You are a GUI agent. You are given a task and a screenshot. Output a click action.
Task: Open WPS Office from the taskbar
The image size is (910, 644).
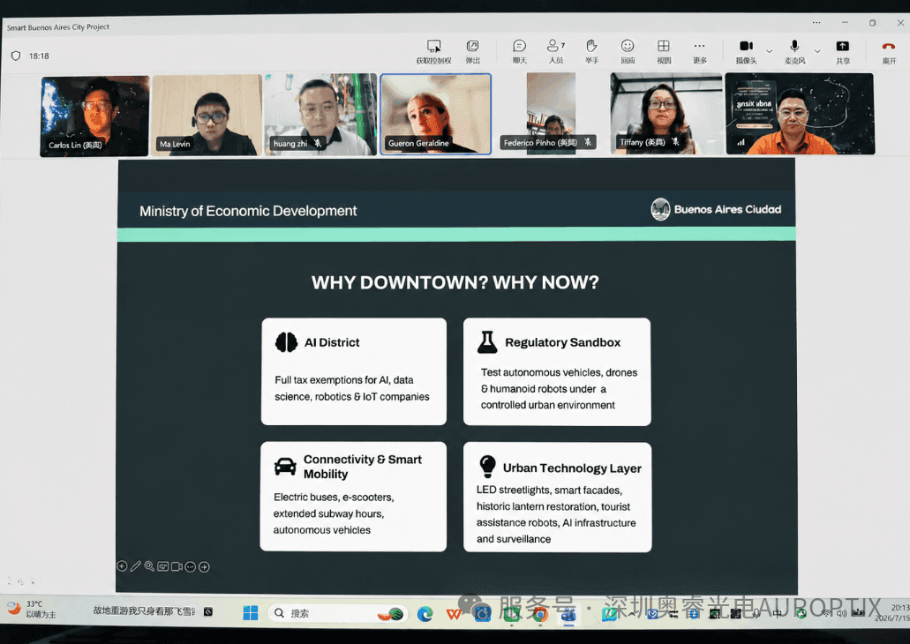click(454, 614)
